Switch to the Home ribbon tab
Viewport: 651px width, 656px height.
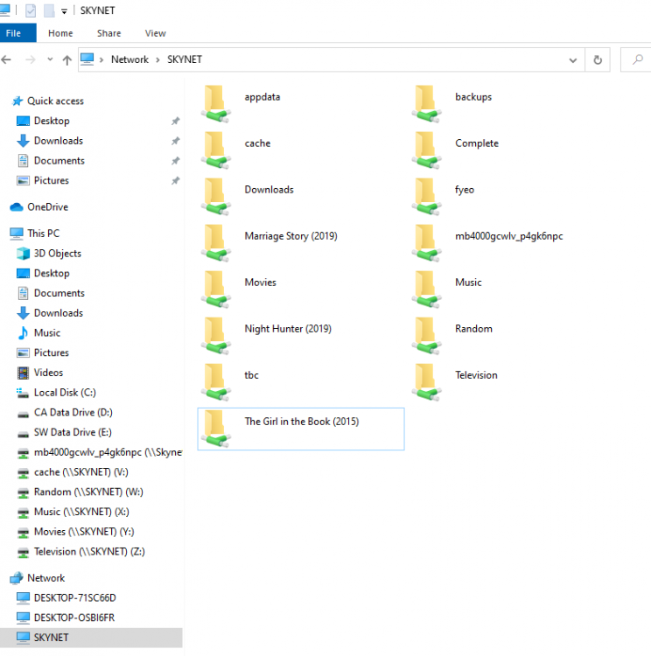pos(60,33)
